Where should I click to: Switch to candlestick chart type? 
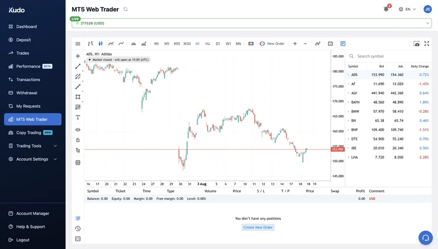tap(101, 44)
